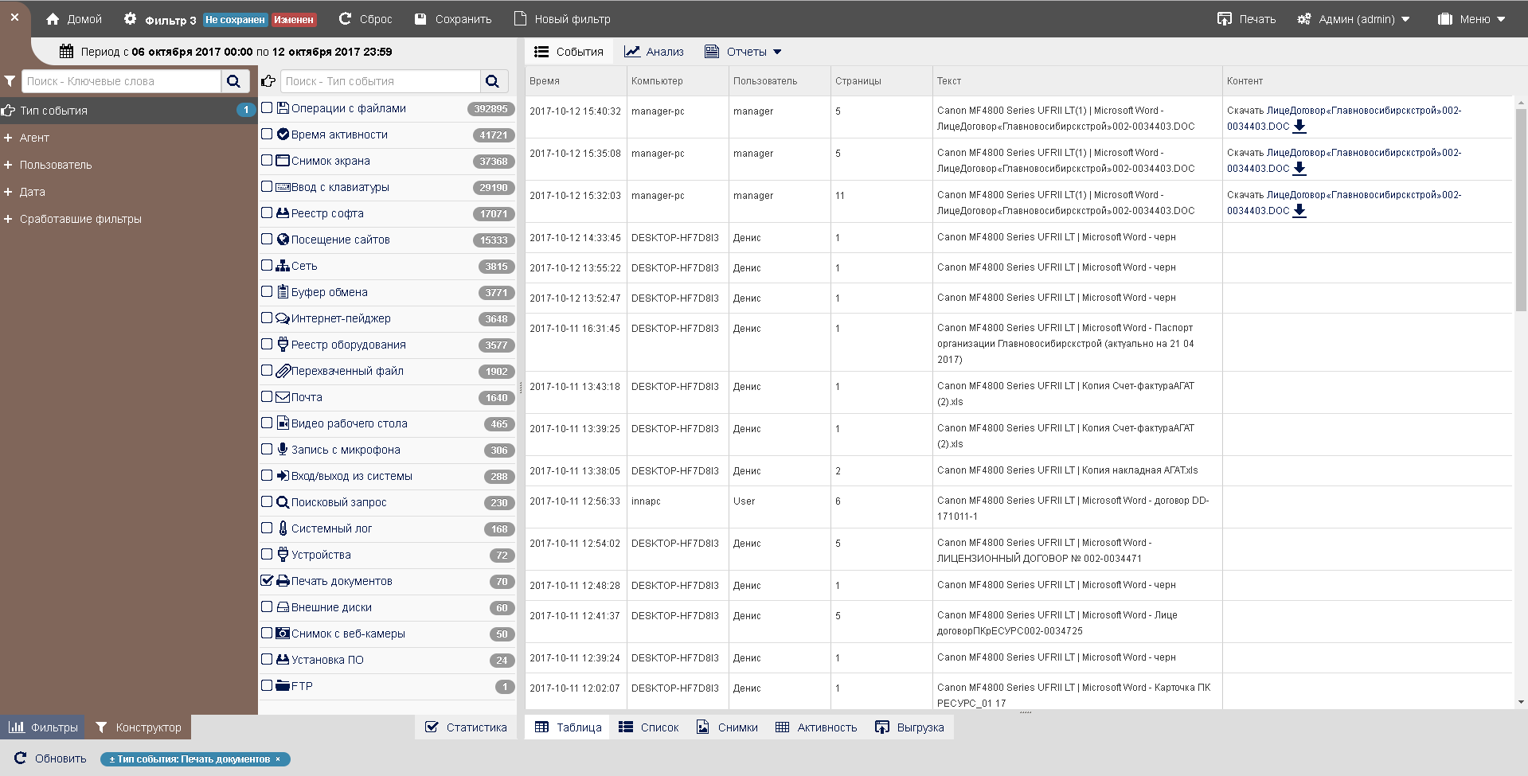The height and width of the screenshot is (776, 1528).
Task: Click the Печать printer icon in header
Action: point(1225,19)
